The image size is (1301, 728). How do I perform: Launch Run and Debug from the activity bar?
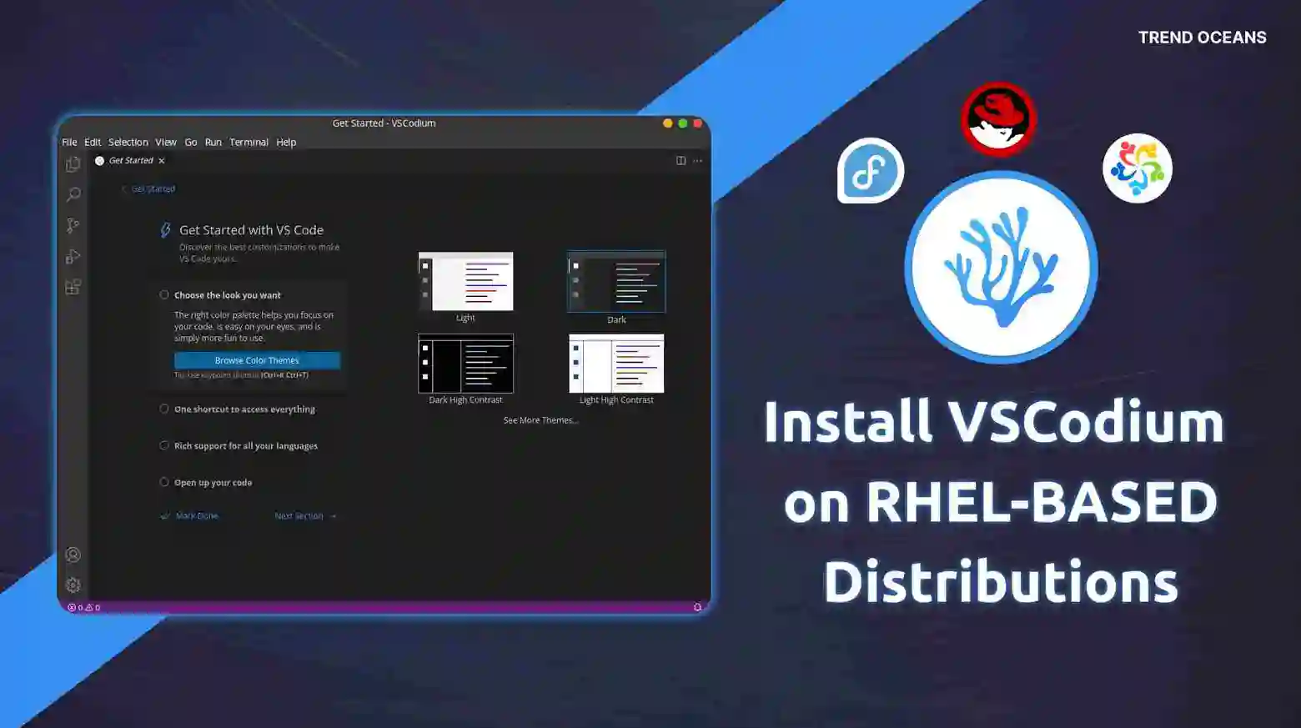point(73,256)
